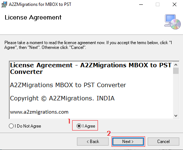Click the license text scroll up arrow
The image size is (183, 150).
click(x=176, y=65)
